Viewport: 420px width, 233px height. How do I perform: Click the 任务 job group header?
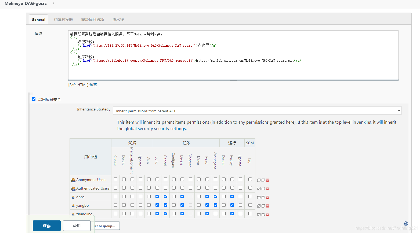pyautogui.click(x=186, y=143)
